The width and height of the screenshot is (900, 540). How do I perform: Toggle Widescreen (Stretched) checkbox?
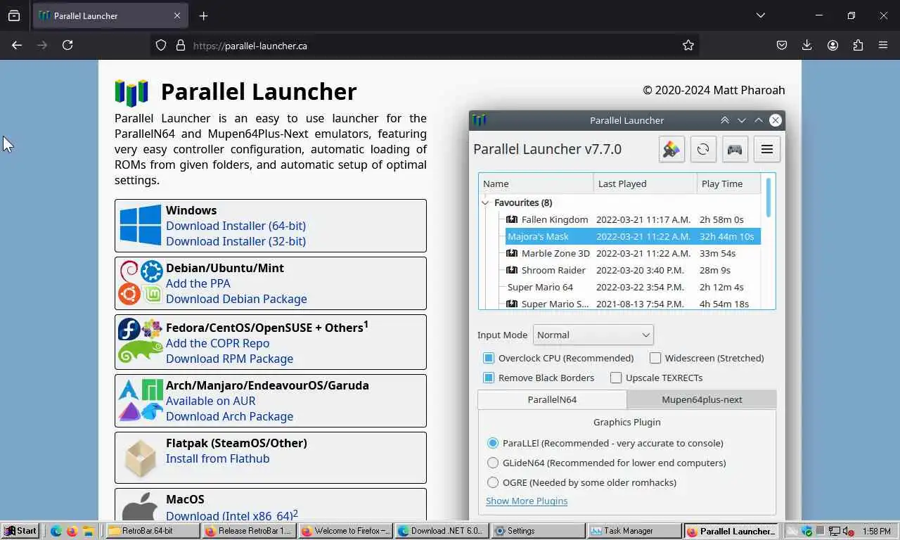(655, 358)
